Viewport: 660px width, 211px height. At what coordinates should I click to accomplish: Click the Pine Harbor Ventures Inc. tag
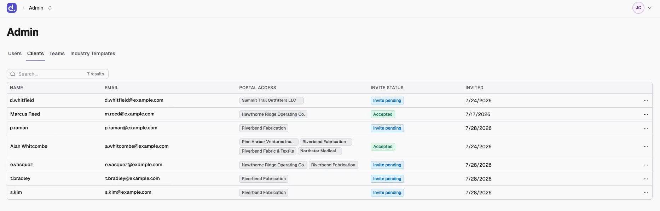click(x=269, y=142)
